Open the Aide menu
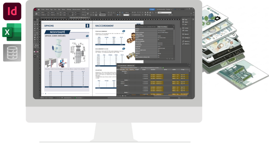This screenshot has width=269, height=144. tap(88, 9)
